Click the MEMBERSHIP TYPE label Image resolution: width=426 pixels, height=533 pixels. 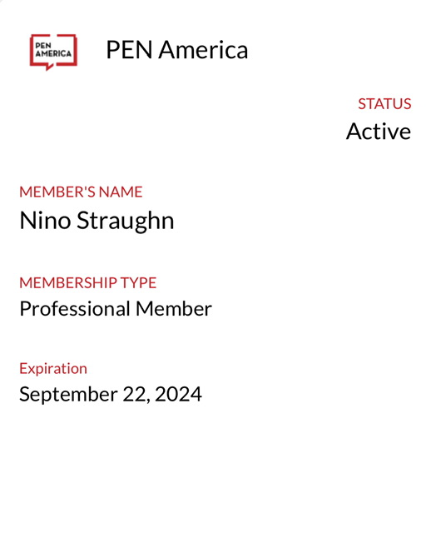tap(88, 283)
